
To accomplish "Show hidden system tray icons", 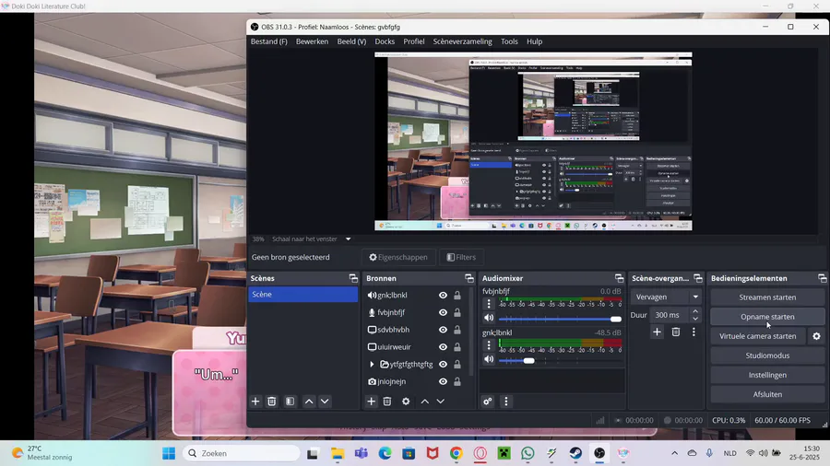I will [x=674, y=453].
